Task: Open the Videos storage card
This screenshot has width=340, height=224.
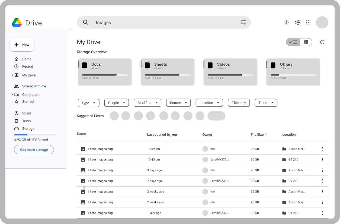Action: [x=230, y=72]
